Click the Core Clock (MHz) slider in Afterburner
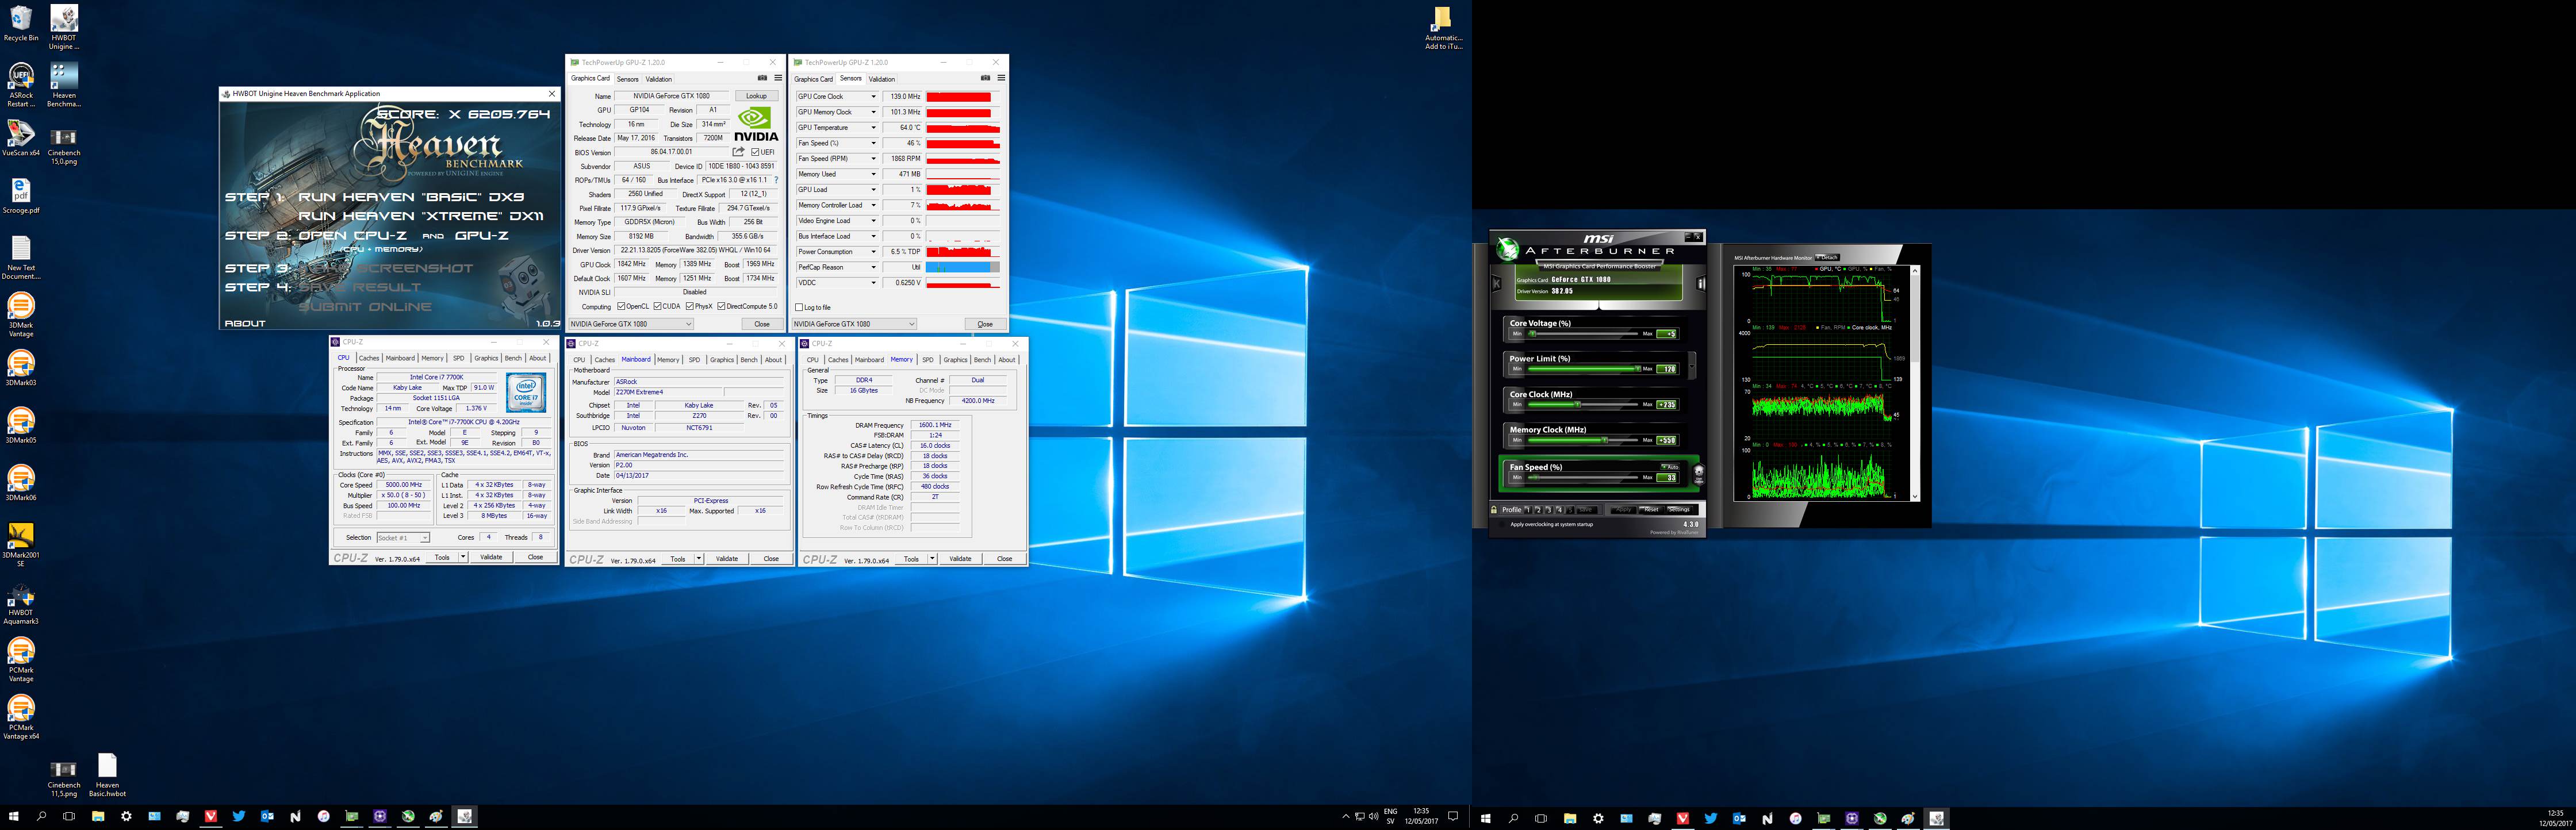2576x830 pixels. click(x=1584, y=405)
